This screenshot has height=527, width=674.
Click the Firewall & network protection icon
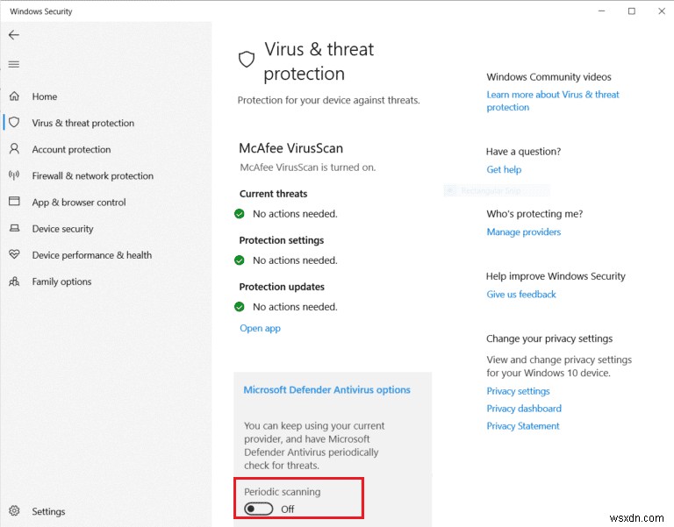pos(14,175)
